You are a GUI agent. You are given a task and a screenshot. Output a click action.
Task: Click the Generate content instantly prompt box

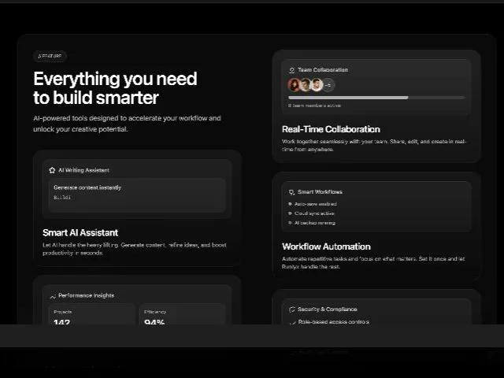(x=137, y=195)
